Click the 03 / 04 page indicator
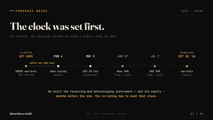 click(197, 114)
